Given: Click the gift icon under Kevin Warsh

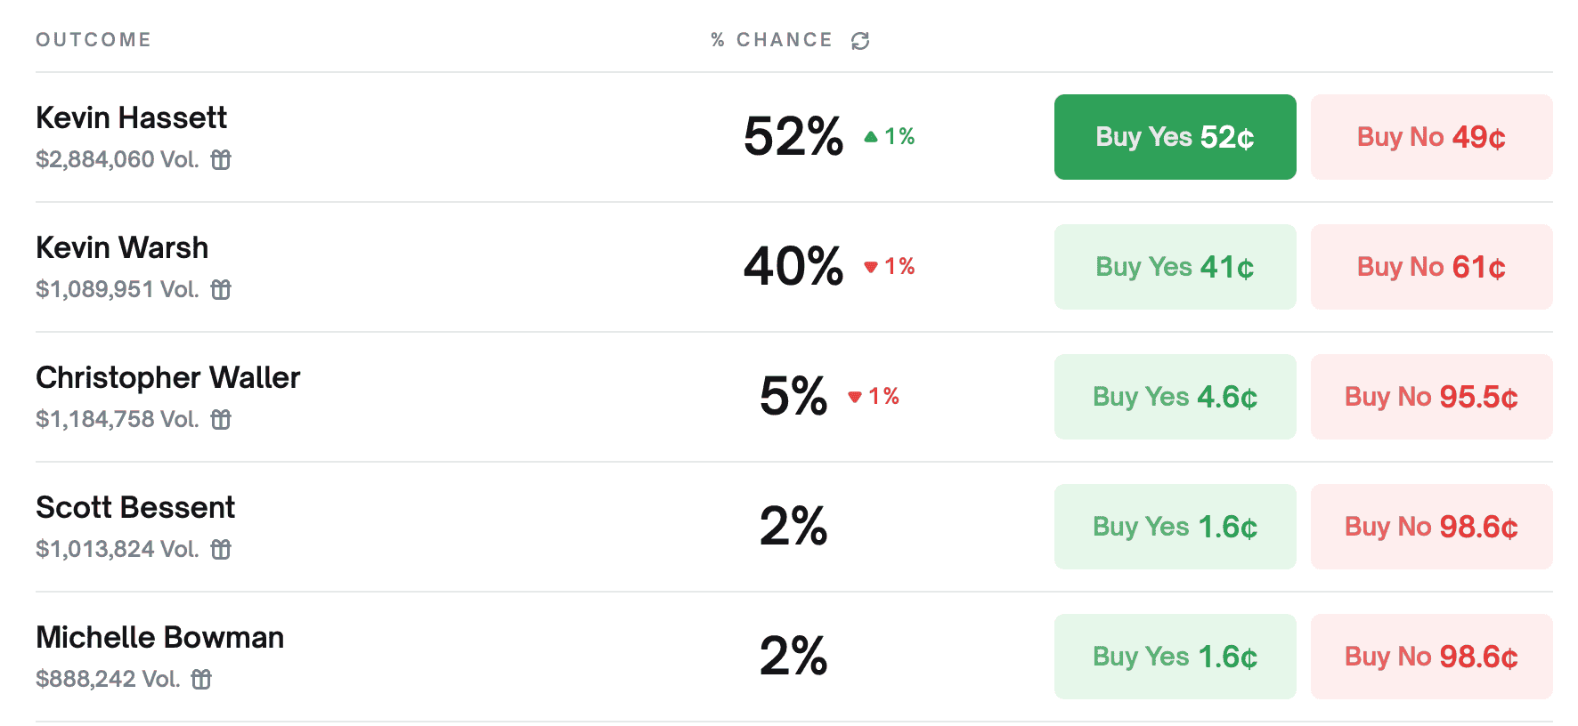Looking at the screenshot, I should [x=221, y=289].
